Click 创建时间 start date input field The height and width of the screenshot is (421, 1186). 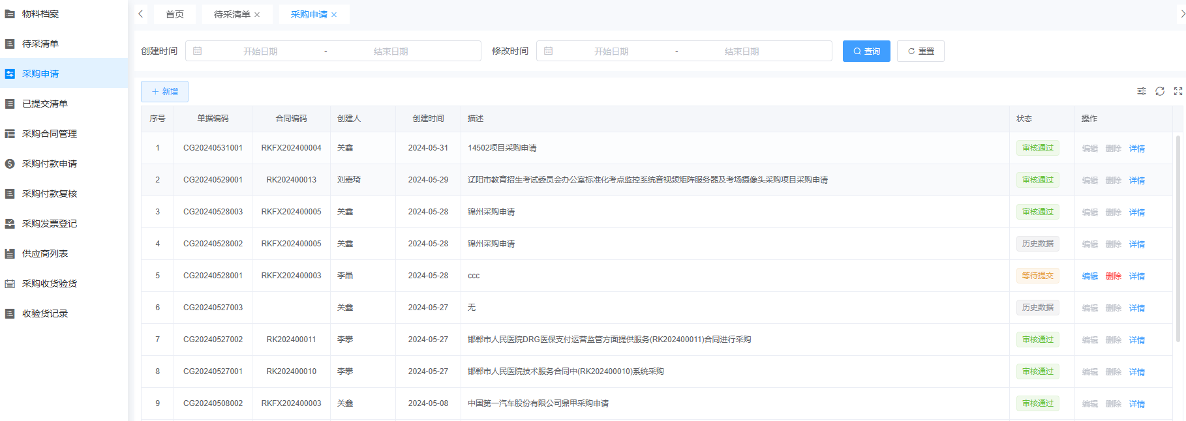coord(260,51)
